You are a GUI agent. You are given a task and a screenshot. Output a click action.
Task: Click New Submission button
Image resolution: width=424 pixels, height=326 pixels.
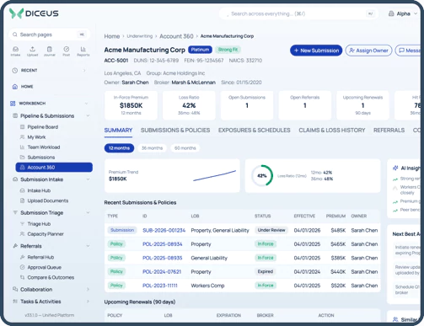coord(316,51)
